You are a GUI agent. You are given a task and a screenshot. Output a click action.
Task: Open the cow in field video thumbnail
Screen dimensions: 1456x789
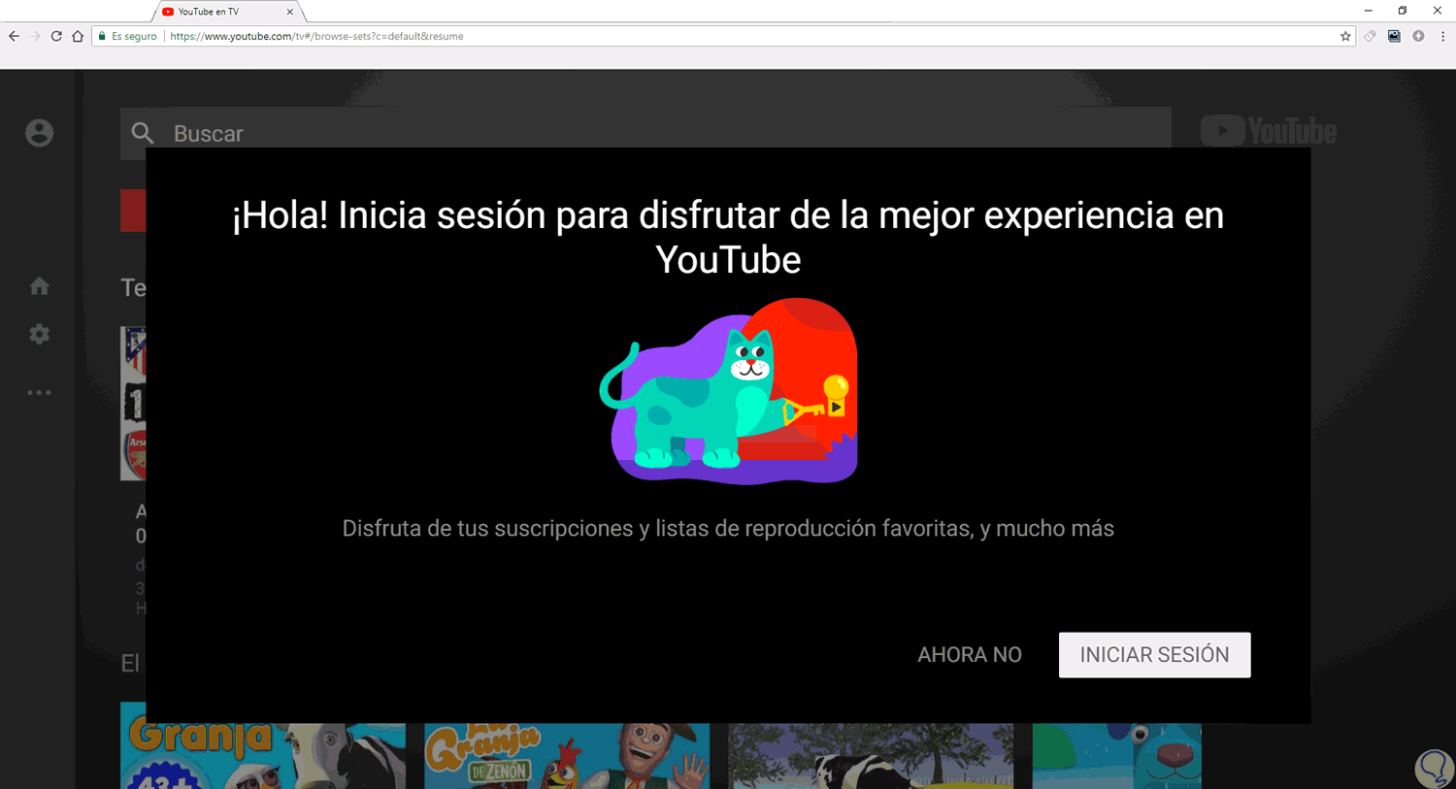(871, 756)
